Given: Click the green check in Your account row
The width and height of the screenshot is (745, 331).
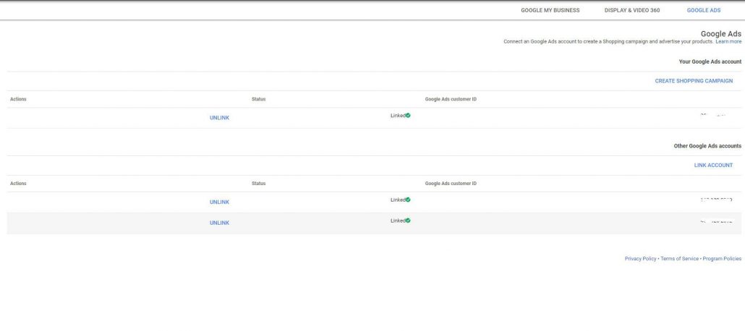Looking at the screenshot, I should click(x=408, y=116).
